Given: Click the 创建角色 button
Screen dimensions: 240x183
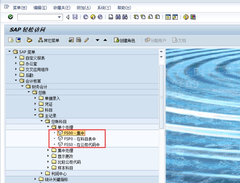Looking at the screenshot, I should tap(124, 40).
